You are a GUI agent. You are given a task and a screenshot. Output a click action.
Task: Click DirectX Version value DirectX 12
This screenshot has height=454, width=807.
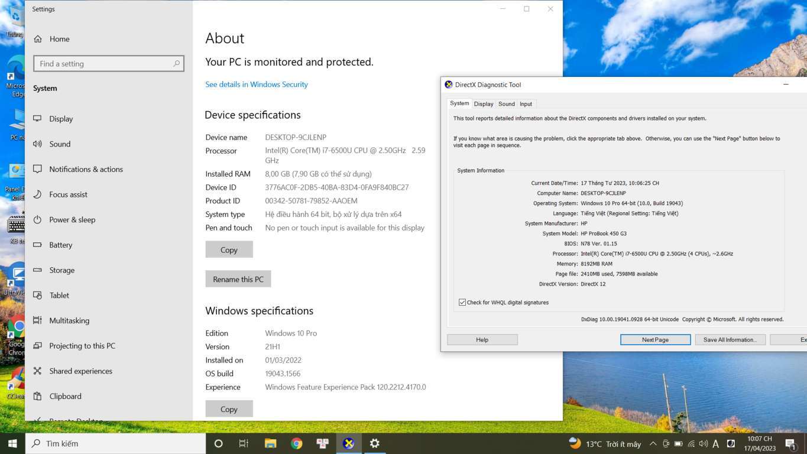(593, 284)
